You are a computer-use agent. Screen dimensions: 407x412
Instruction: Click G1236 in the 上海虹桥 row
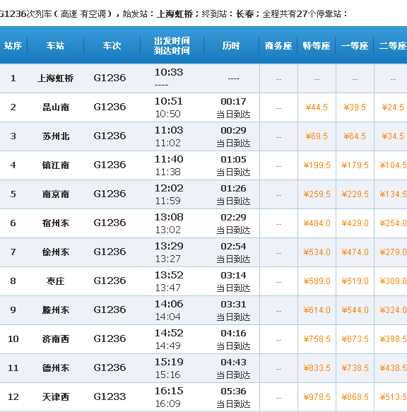click(x=110, y=78)
